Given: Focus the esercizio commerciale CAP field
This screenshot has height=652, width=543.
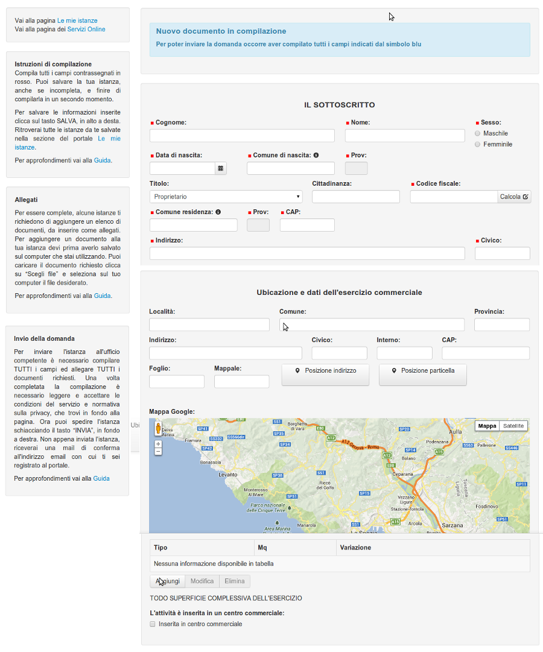Looking at the screenshot, I should 486,353.
